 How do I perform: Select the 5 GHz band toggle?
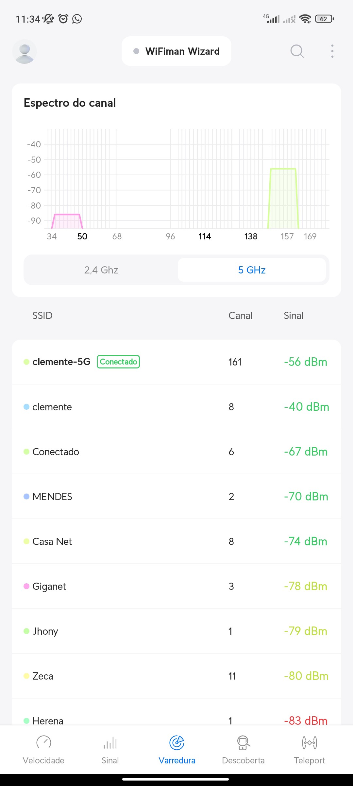pyautogui.click(x=252, y=270)
